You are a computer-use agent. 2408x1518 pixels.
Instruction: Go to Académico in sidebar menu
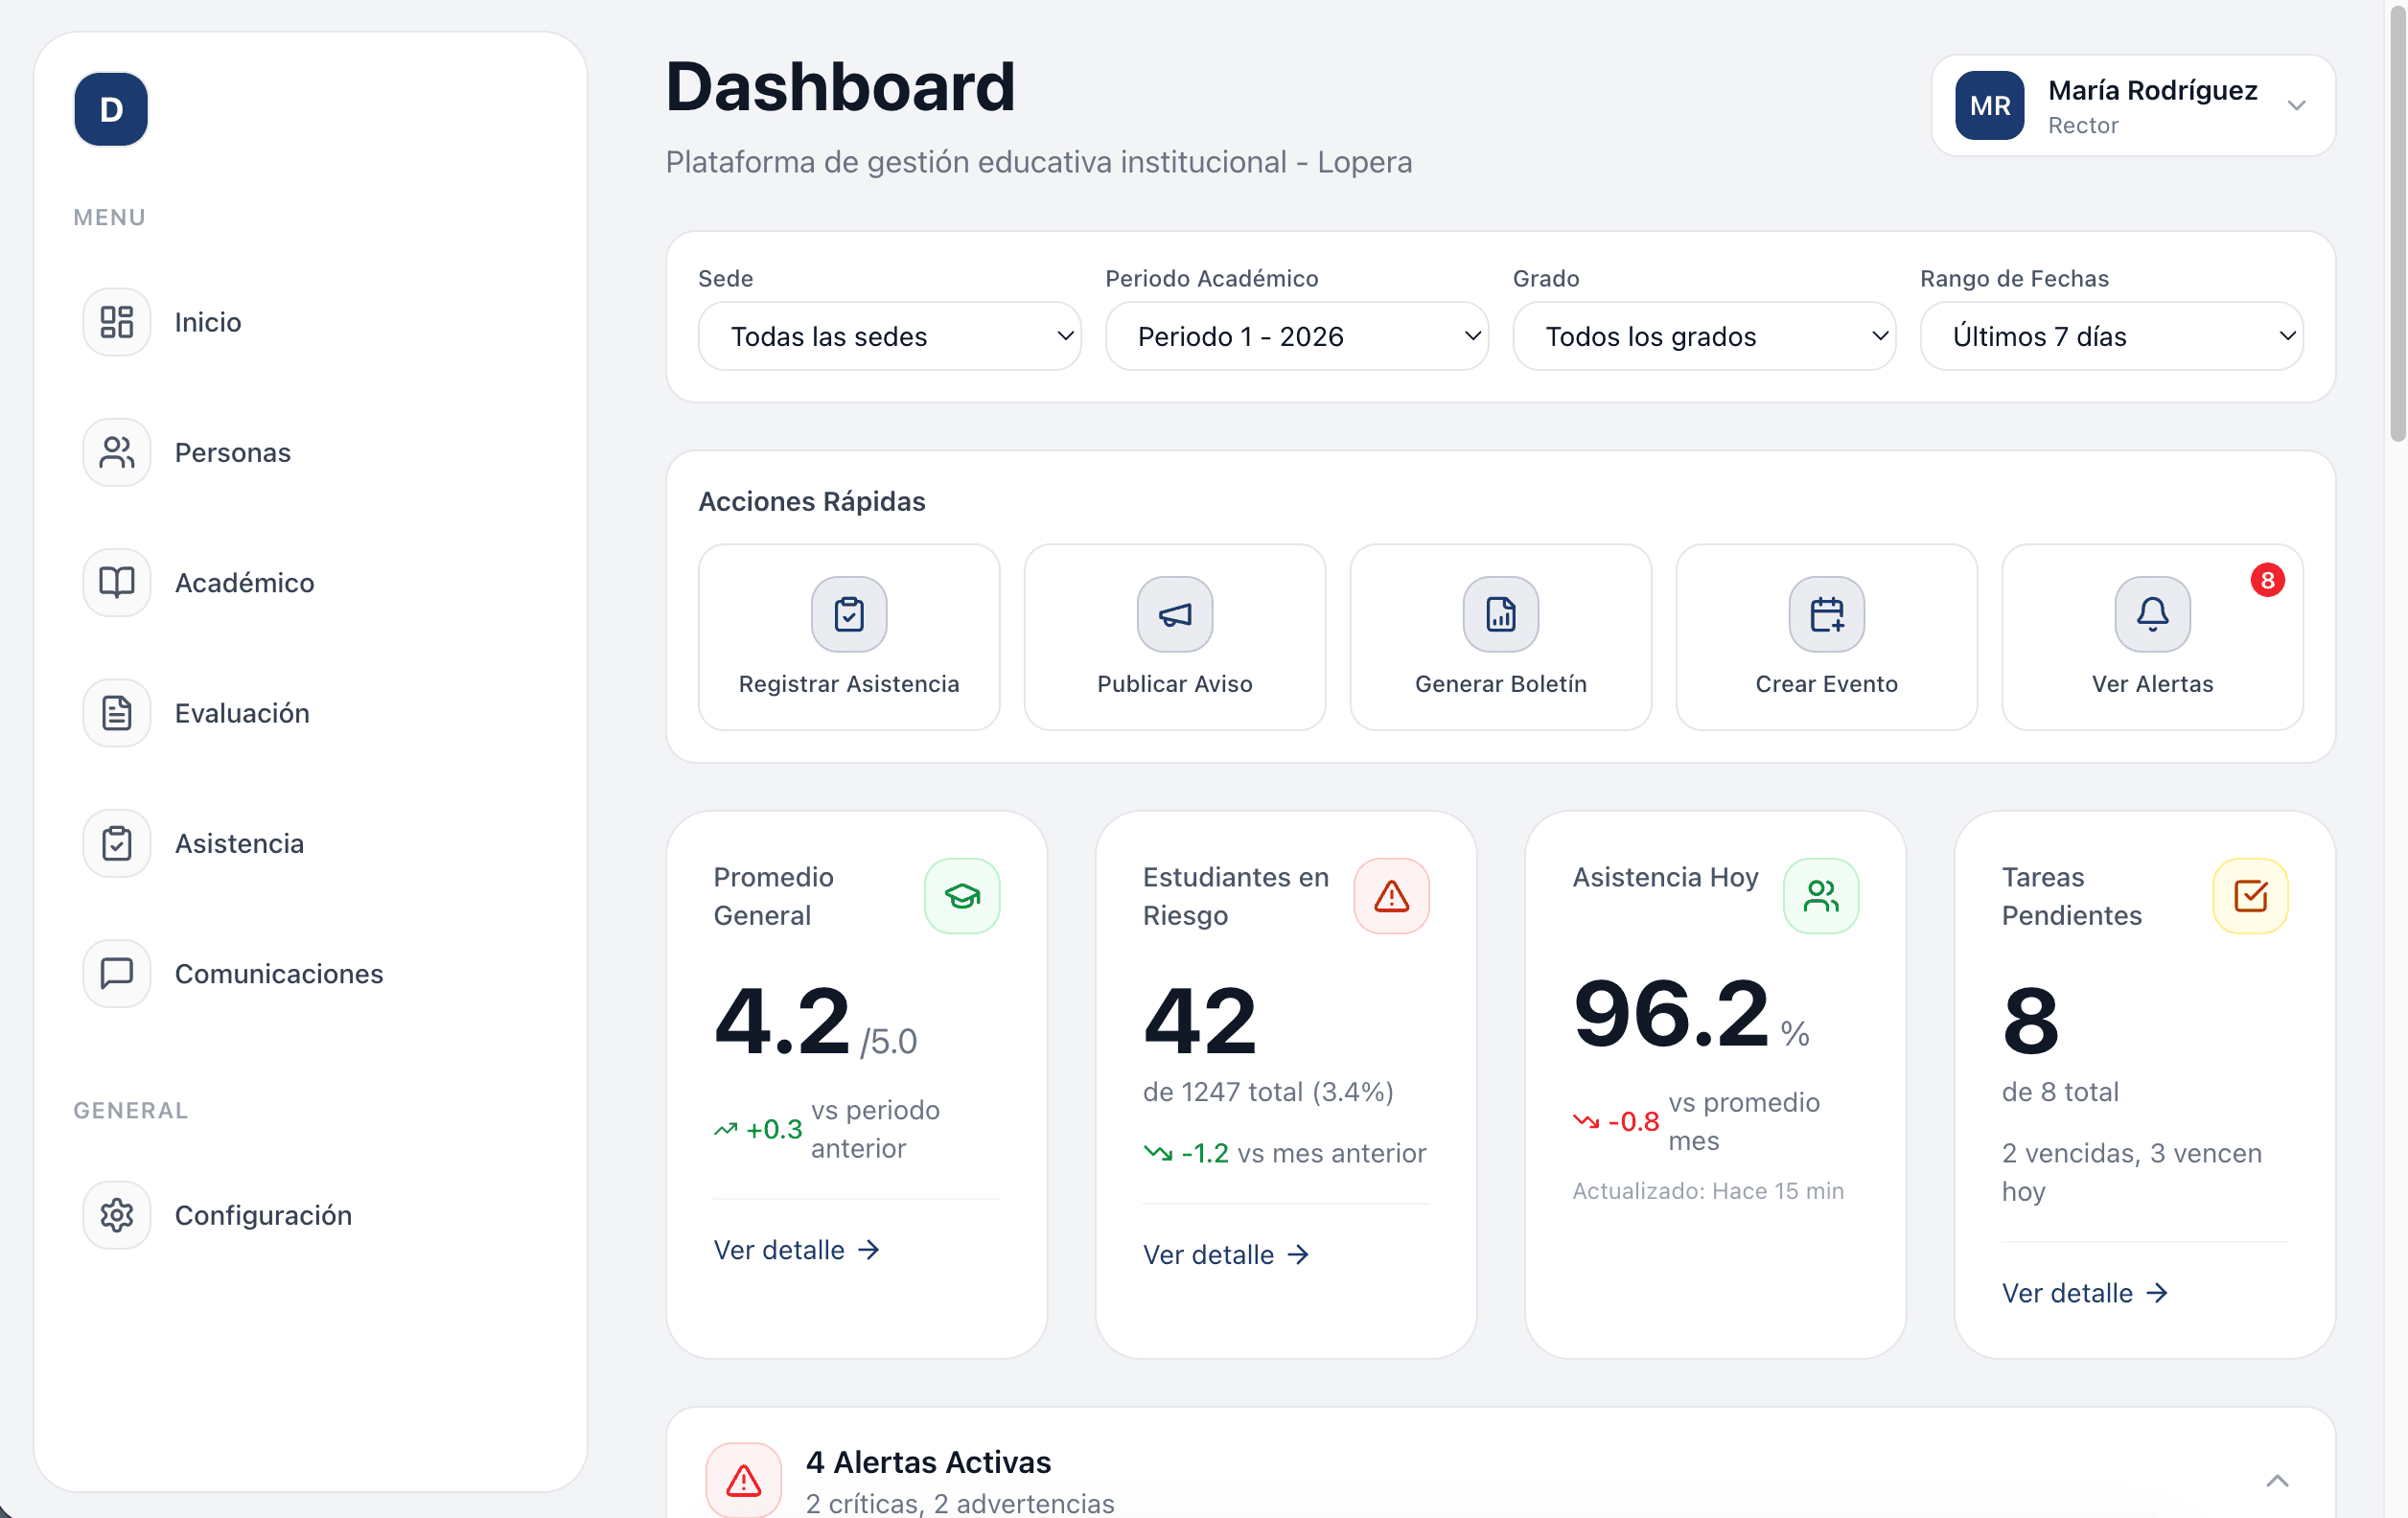(x=244, y=582)
